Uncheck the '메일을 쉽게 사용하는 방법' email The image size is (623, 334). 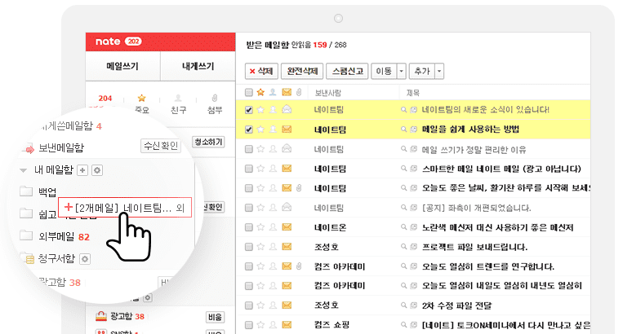point(249,130)
